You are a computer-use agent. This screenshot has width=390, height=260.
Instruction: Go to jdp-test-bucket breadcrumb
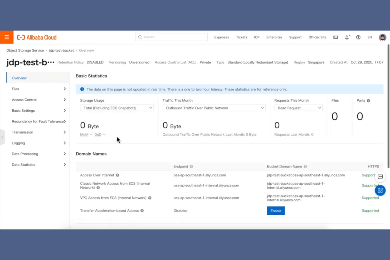point(61,51)
